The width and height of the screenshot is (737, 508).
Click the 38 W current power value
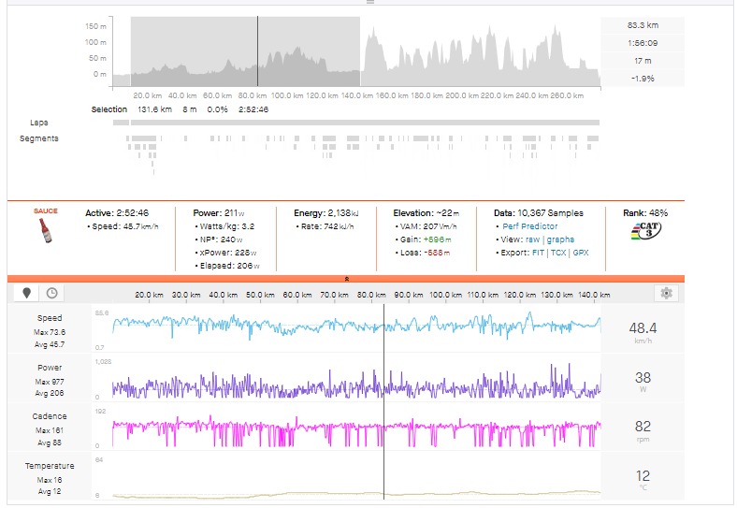pos(643,378)
